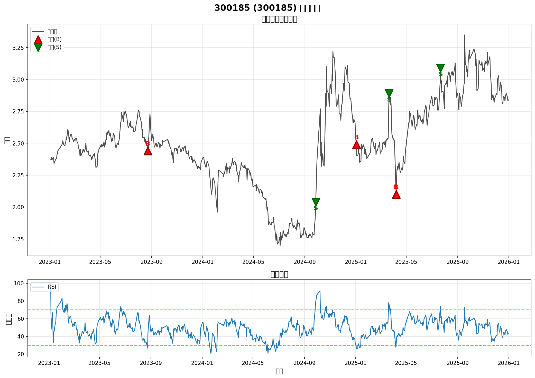Click the red buy triangle near 2023-09
Screen dimensions: 535x378
pyautogui.click(x=148, y=151)
